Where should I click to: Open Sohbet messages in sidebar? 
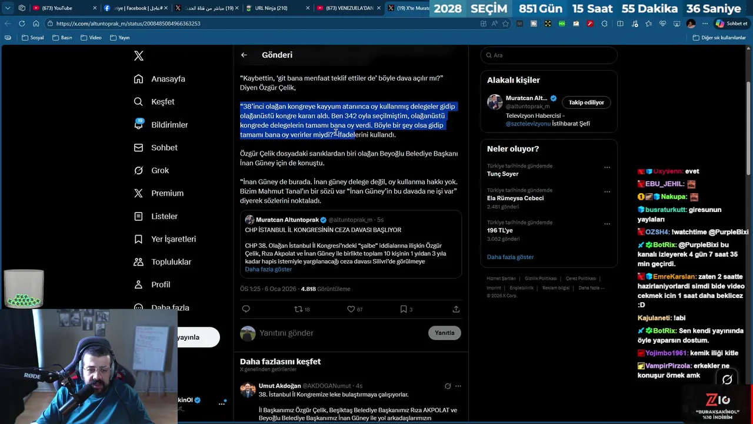click(156, 148)
